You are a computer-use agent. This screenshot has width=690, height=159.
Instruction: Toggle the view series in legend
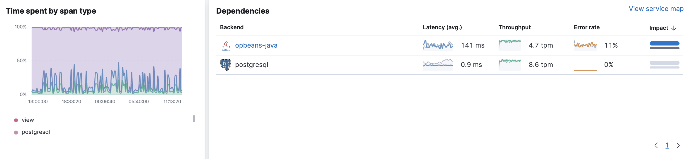coord(28,120)
